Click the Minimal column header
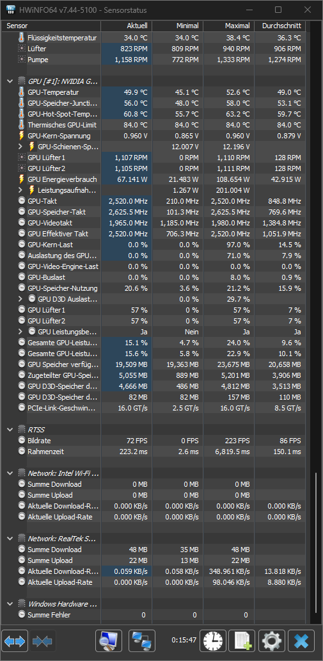The height and width of the screenshot is (661, 323). [x=177, y=26]
